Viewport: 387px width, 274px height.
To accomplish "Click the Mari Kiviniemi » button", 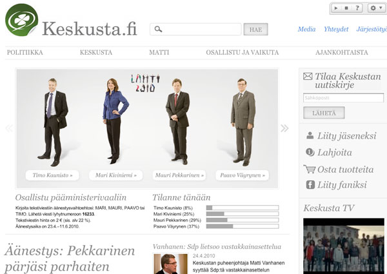I will [115, 175].
